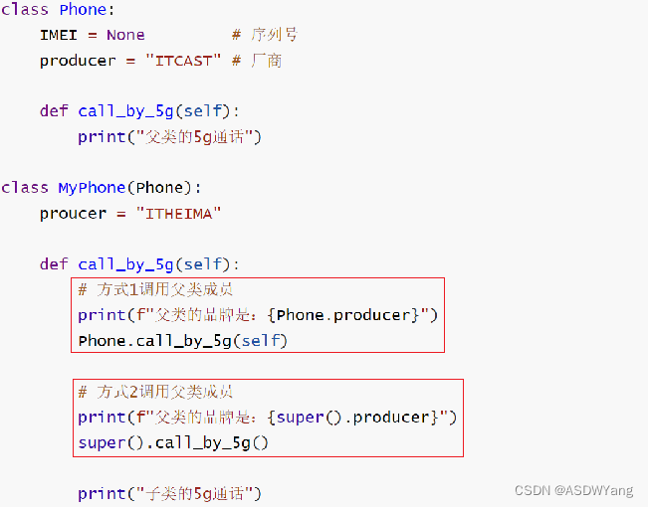Click the print("父类的5g通话") statement
The width and height of the screenshot is (648, 507).
(169, 137)
